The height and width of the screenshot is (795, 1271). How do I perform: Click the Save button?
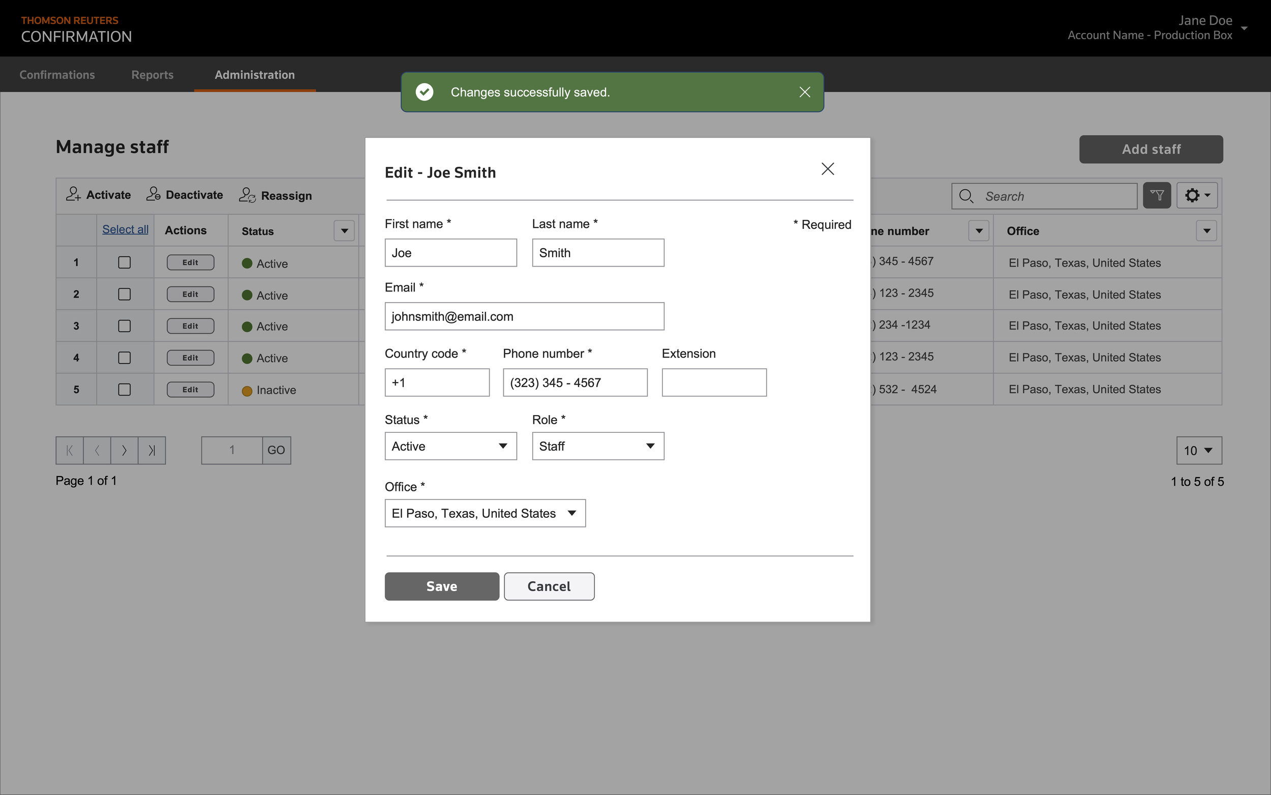[441, 586]
